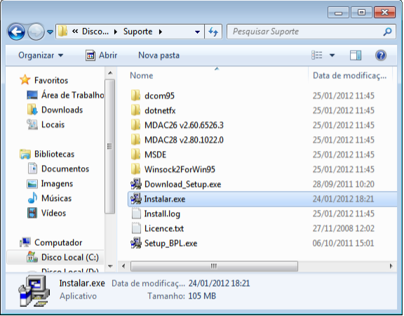
Task: Click the large Instalar.exe icon in details pane
Action: pyautogui.click(x=34, y=291)
